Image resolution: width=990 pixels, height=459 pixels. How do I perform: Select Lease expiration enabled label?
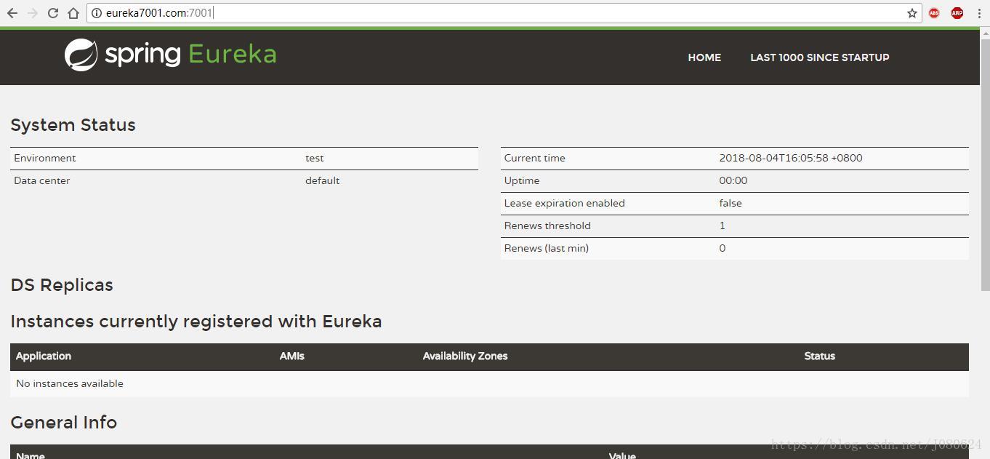[x=565, y=203]
